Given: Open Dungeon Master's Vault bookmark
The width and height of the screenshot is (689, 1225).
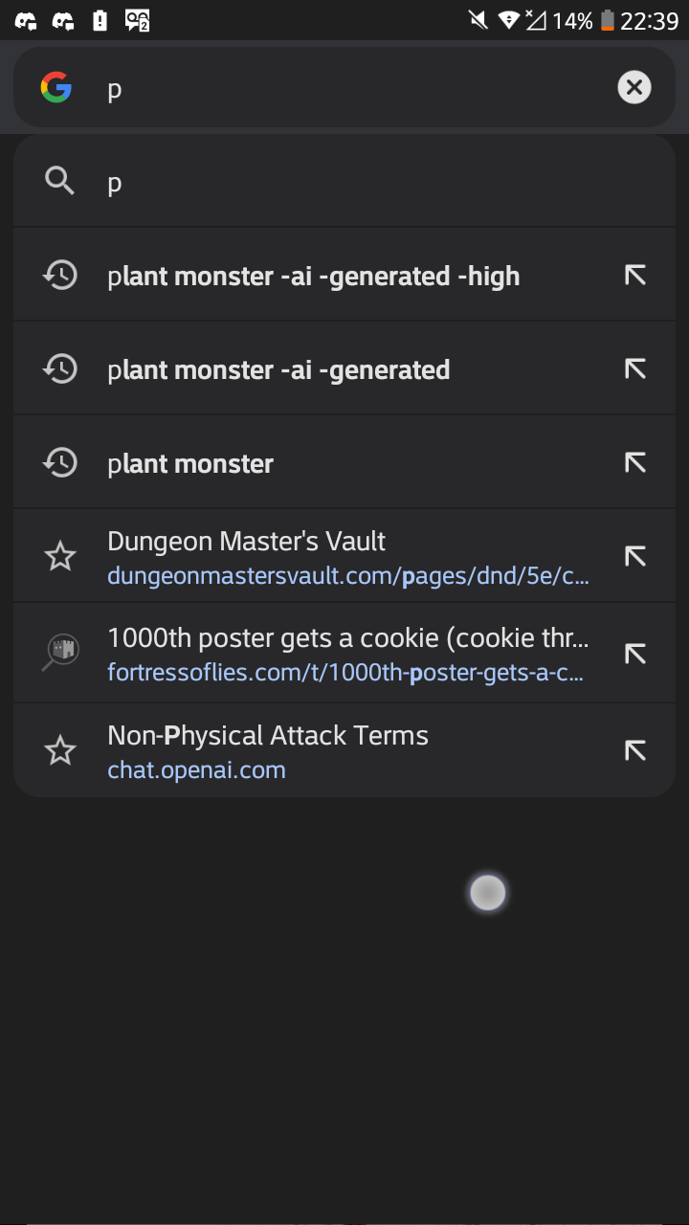Looking at the screenshot, I should click(344, 557).
